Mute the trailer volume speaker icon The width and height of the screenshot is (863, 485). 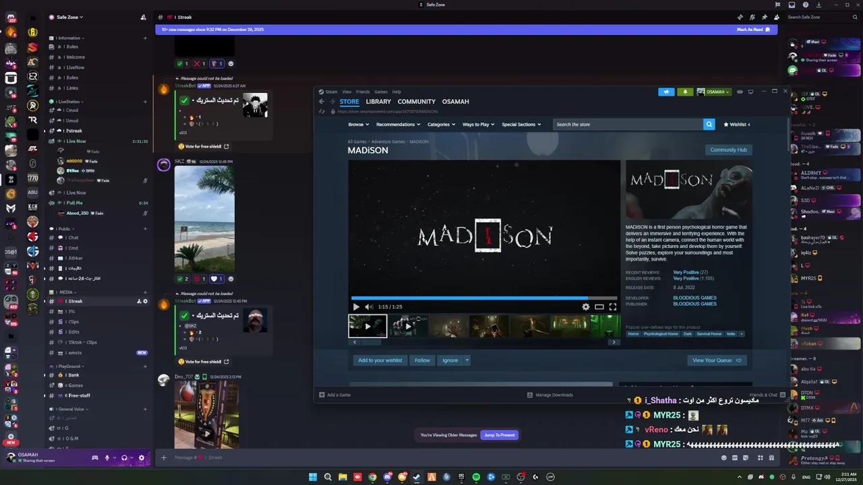pos(368,306)
